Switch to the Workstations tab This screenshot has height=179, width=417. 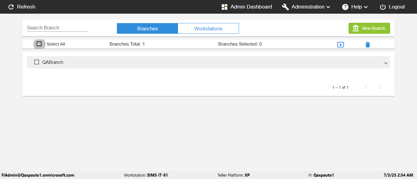[209, 29]
